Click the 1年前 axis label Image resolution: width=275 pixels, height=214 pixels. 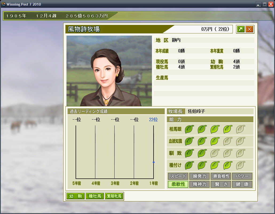click(x=154, y=184)
